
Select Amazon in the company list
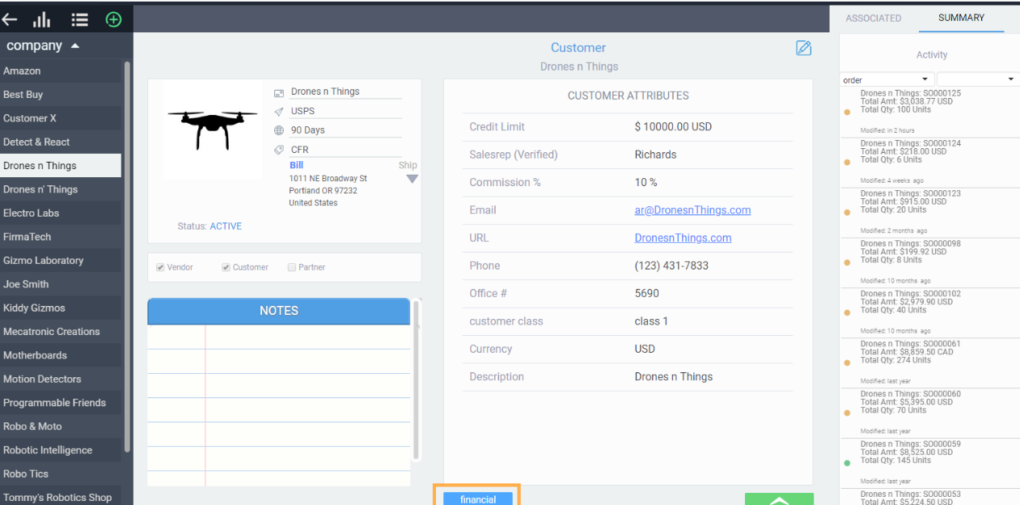coord(61,71)
